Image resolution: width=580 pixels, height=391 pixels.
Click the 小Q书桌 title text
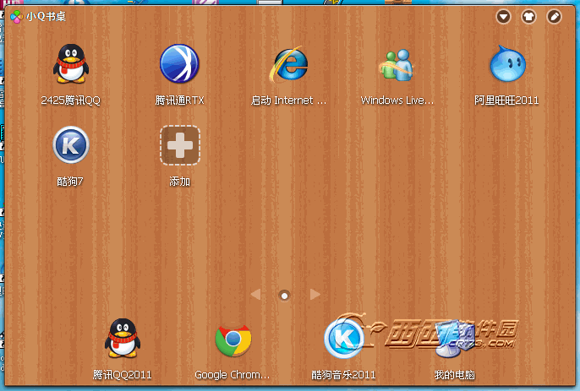47,17
